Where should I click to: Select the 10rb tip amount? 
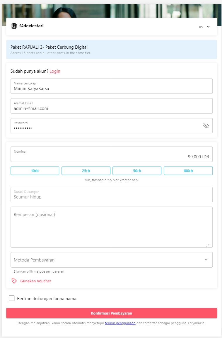pos(35,171)
